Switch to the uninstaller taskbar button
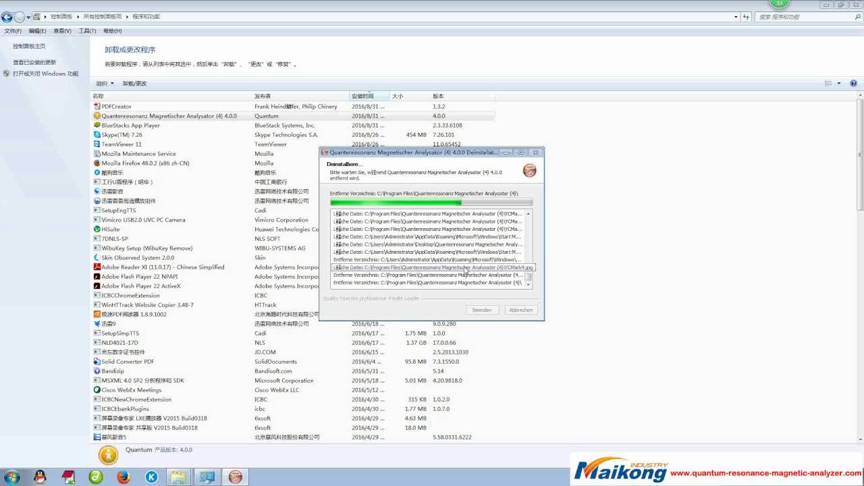This screenshot has width=864, height=486. pyautogui.click(x=236, y=477)
